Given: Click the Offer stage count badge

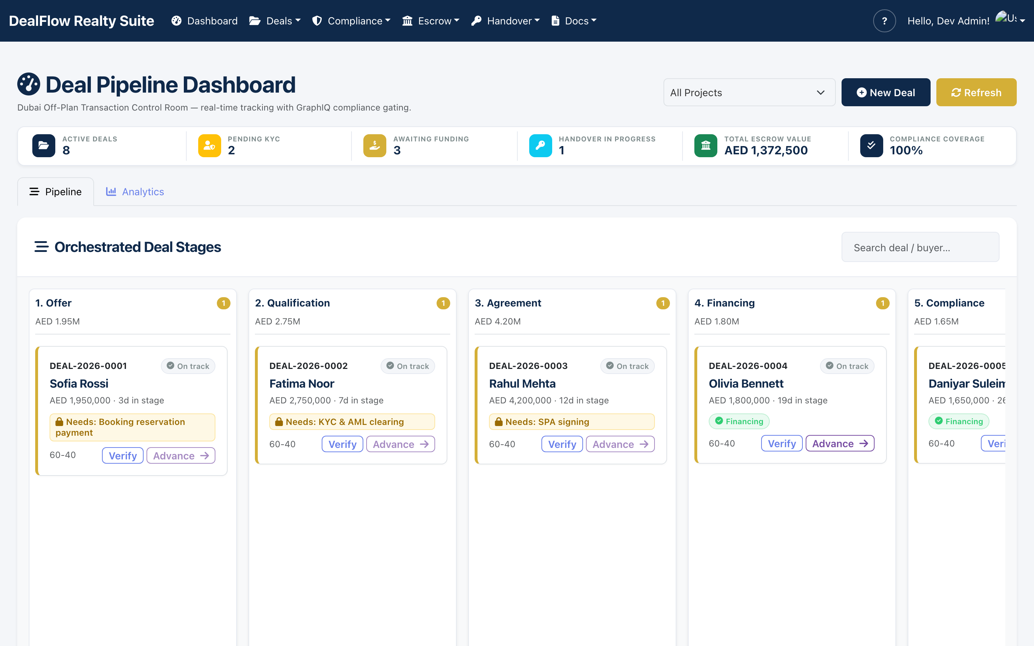Looking at the screenshot, I should point(223,303).
